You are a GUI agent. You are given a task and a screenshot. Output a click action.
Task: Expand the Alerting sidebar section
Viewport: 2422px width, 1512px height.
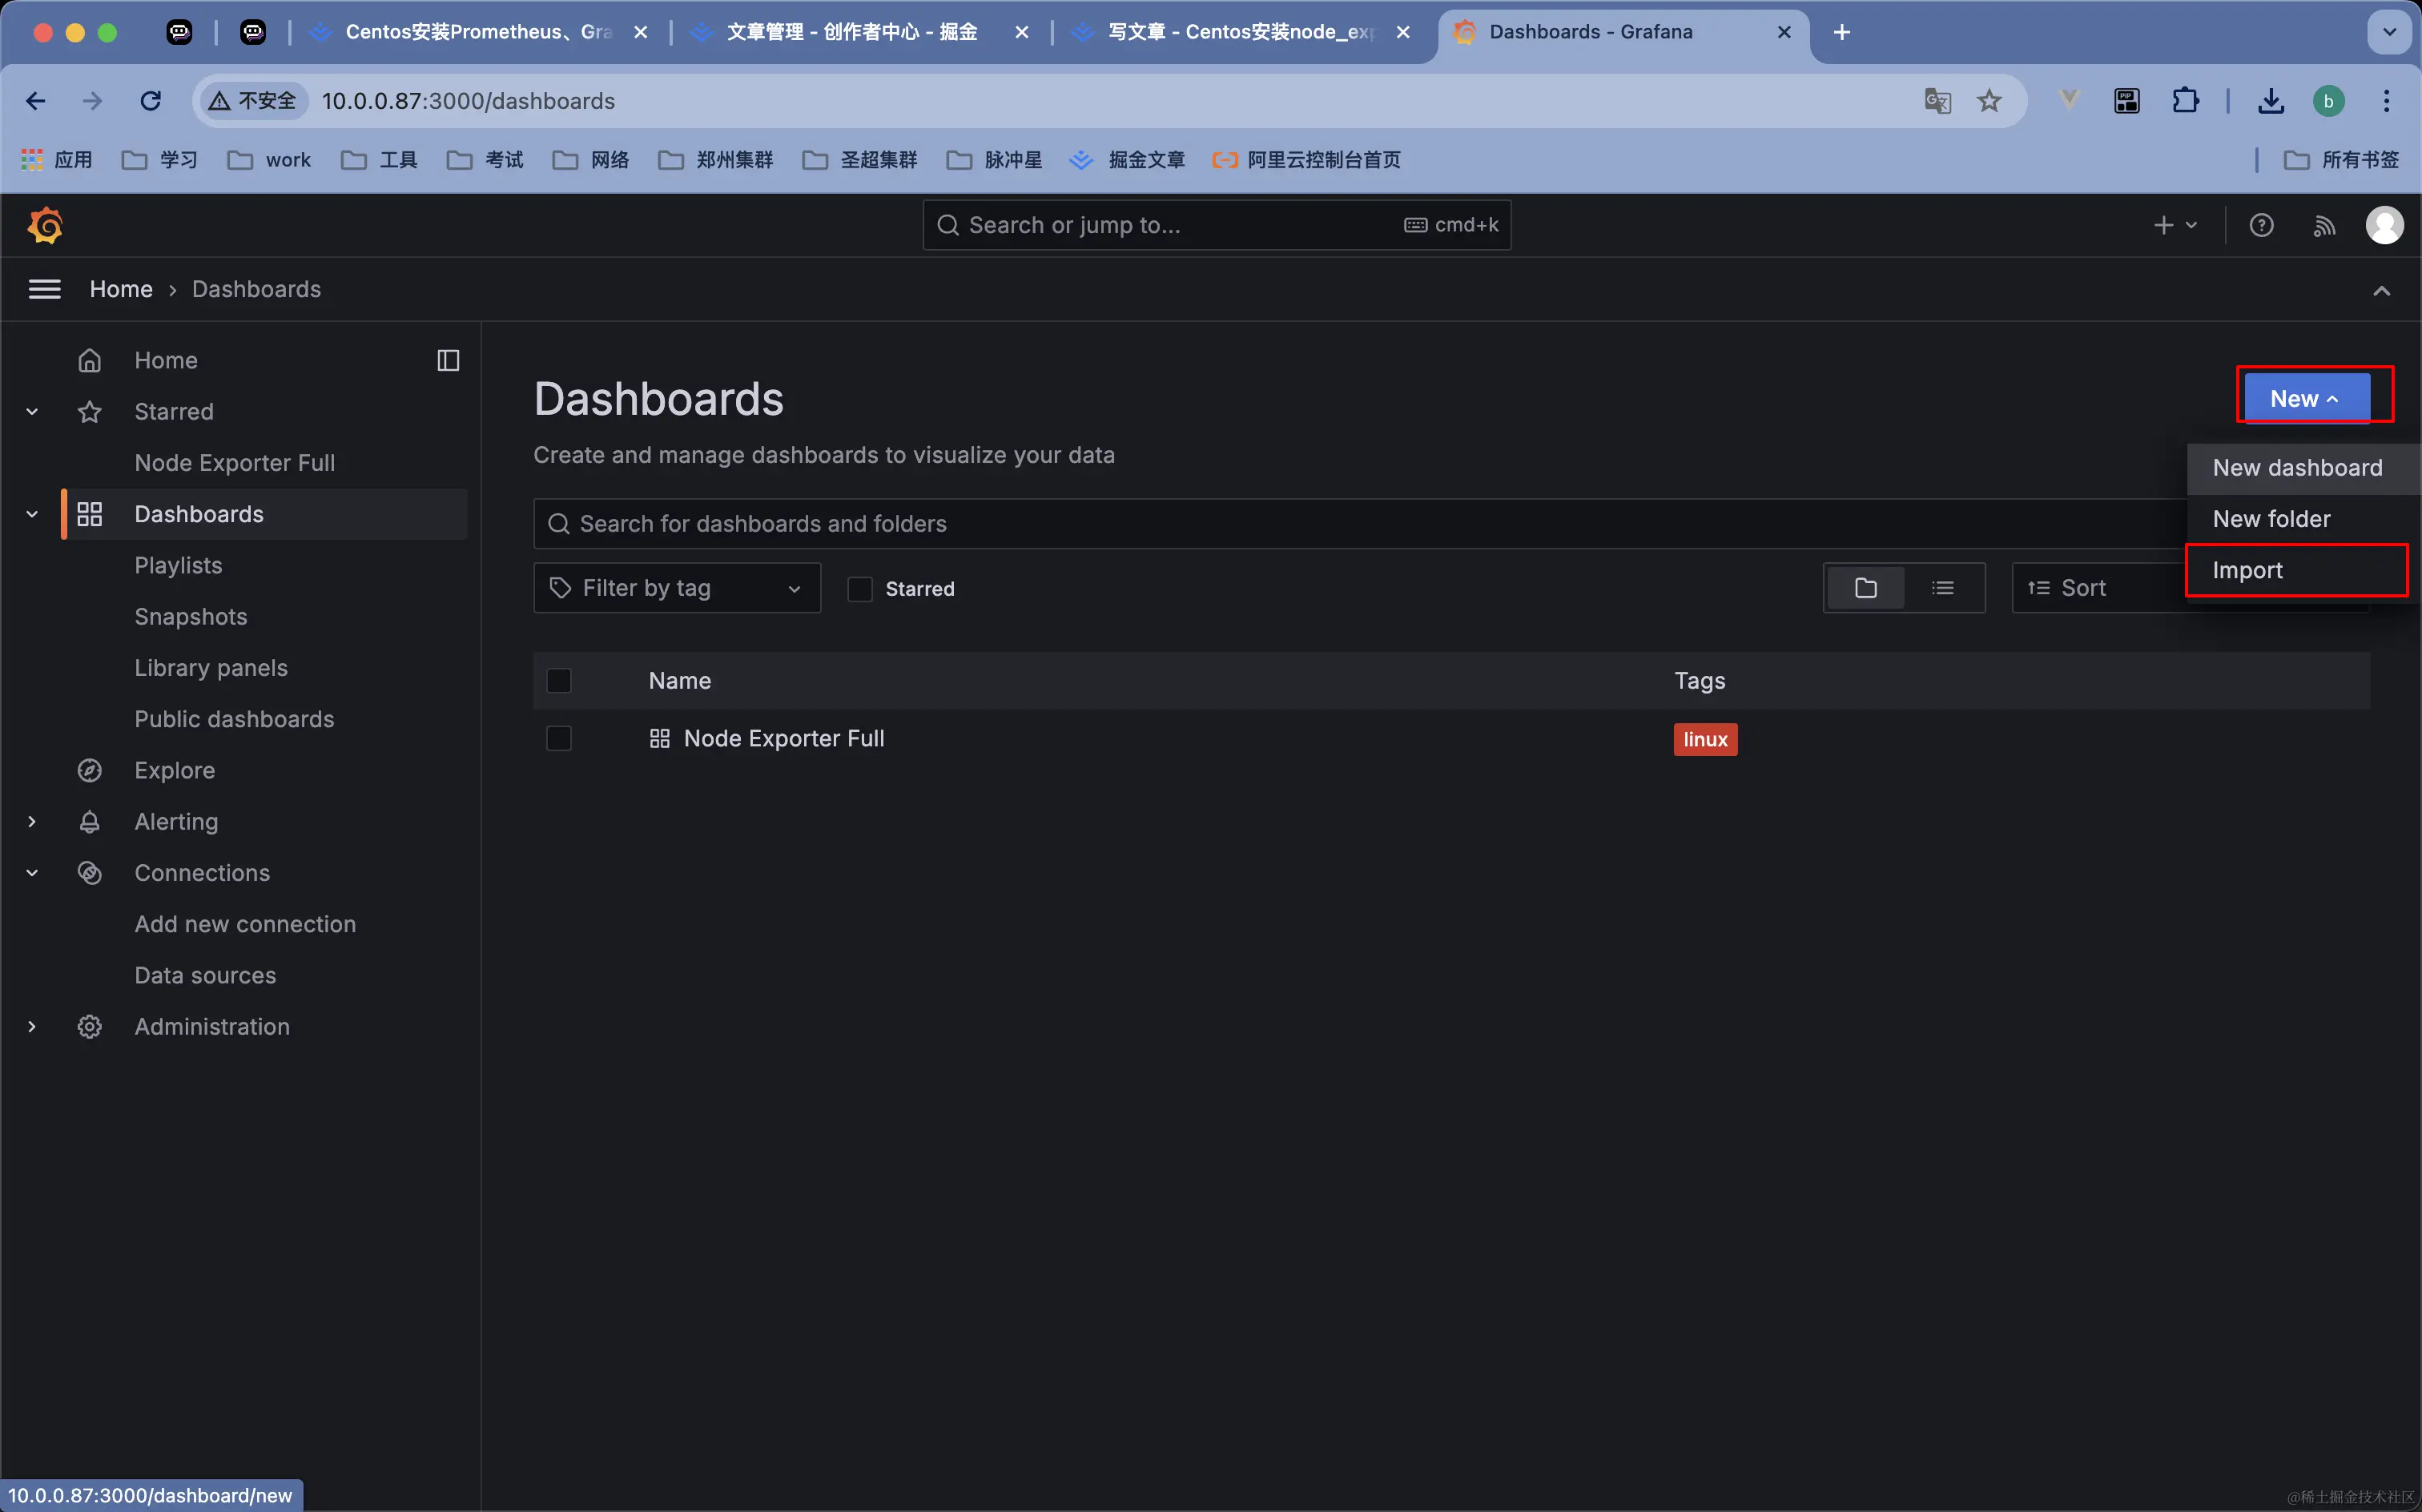click(32, 822)
